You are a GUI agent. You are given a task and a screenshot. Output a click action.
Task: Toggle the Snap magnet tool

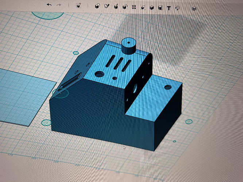(x=178, y=8)
